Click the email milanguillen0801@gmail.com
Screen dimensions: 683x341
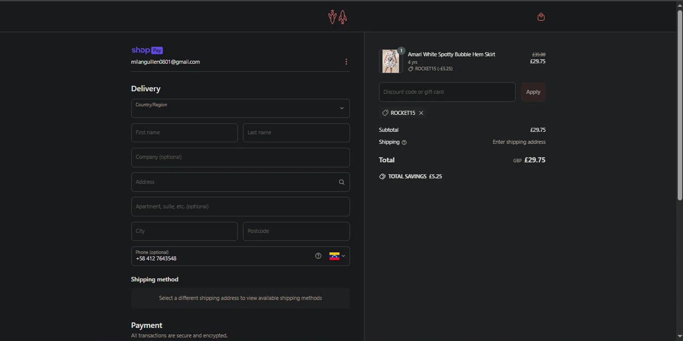coord(165,62)
